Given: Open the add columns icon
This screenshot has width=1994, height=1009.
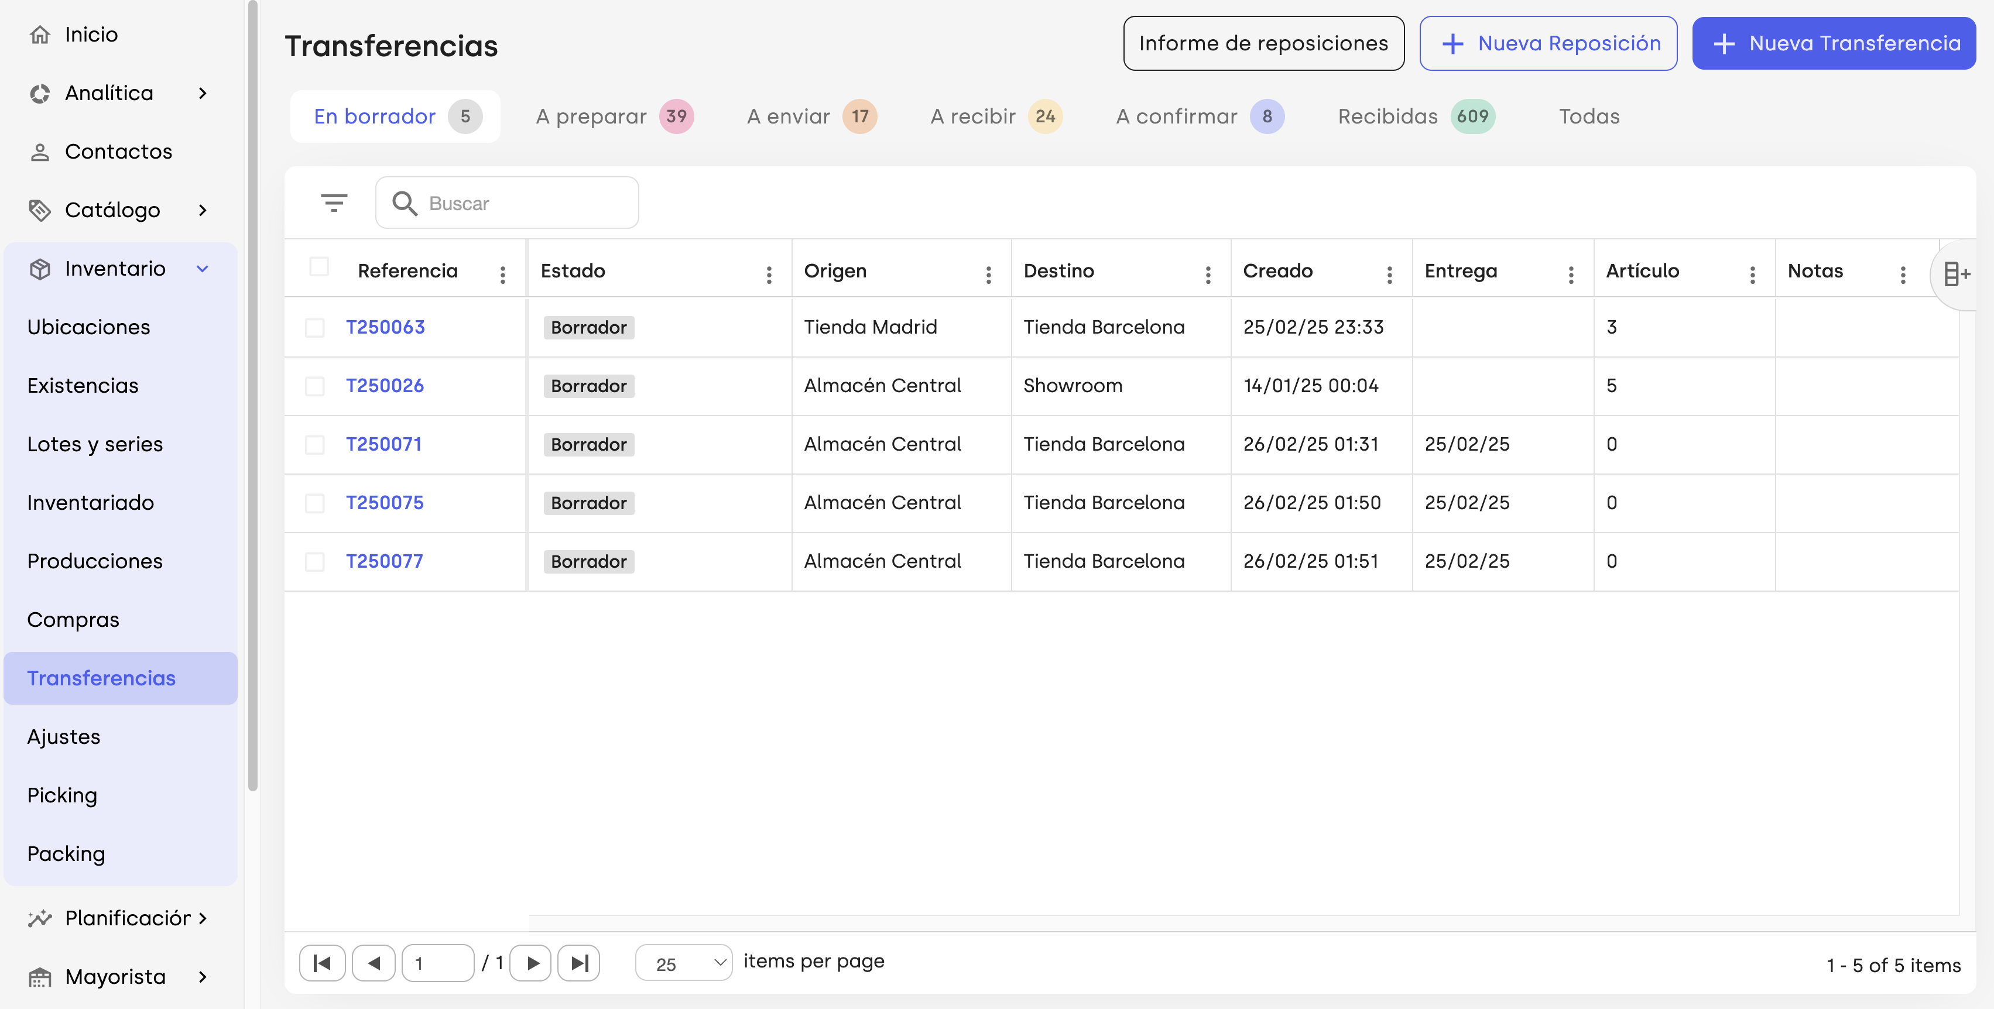Looking at the screenshot, I should pos(1956,274).
